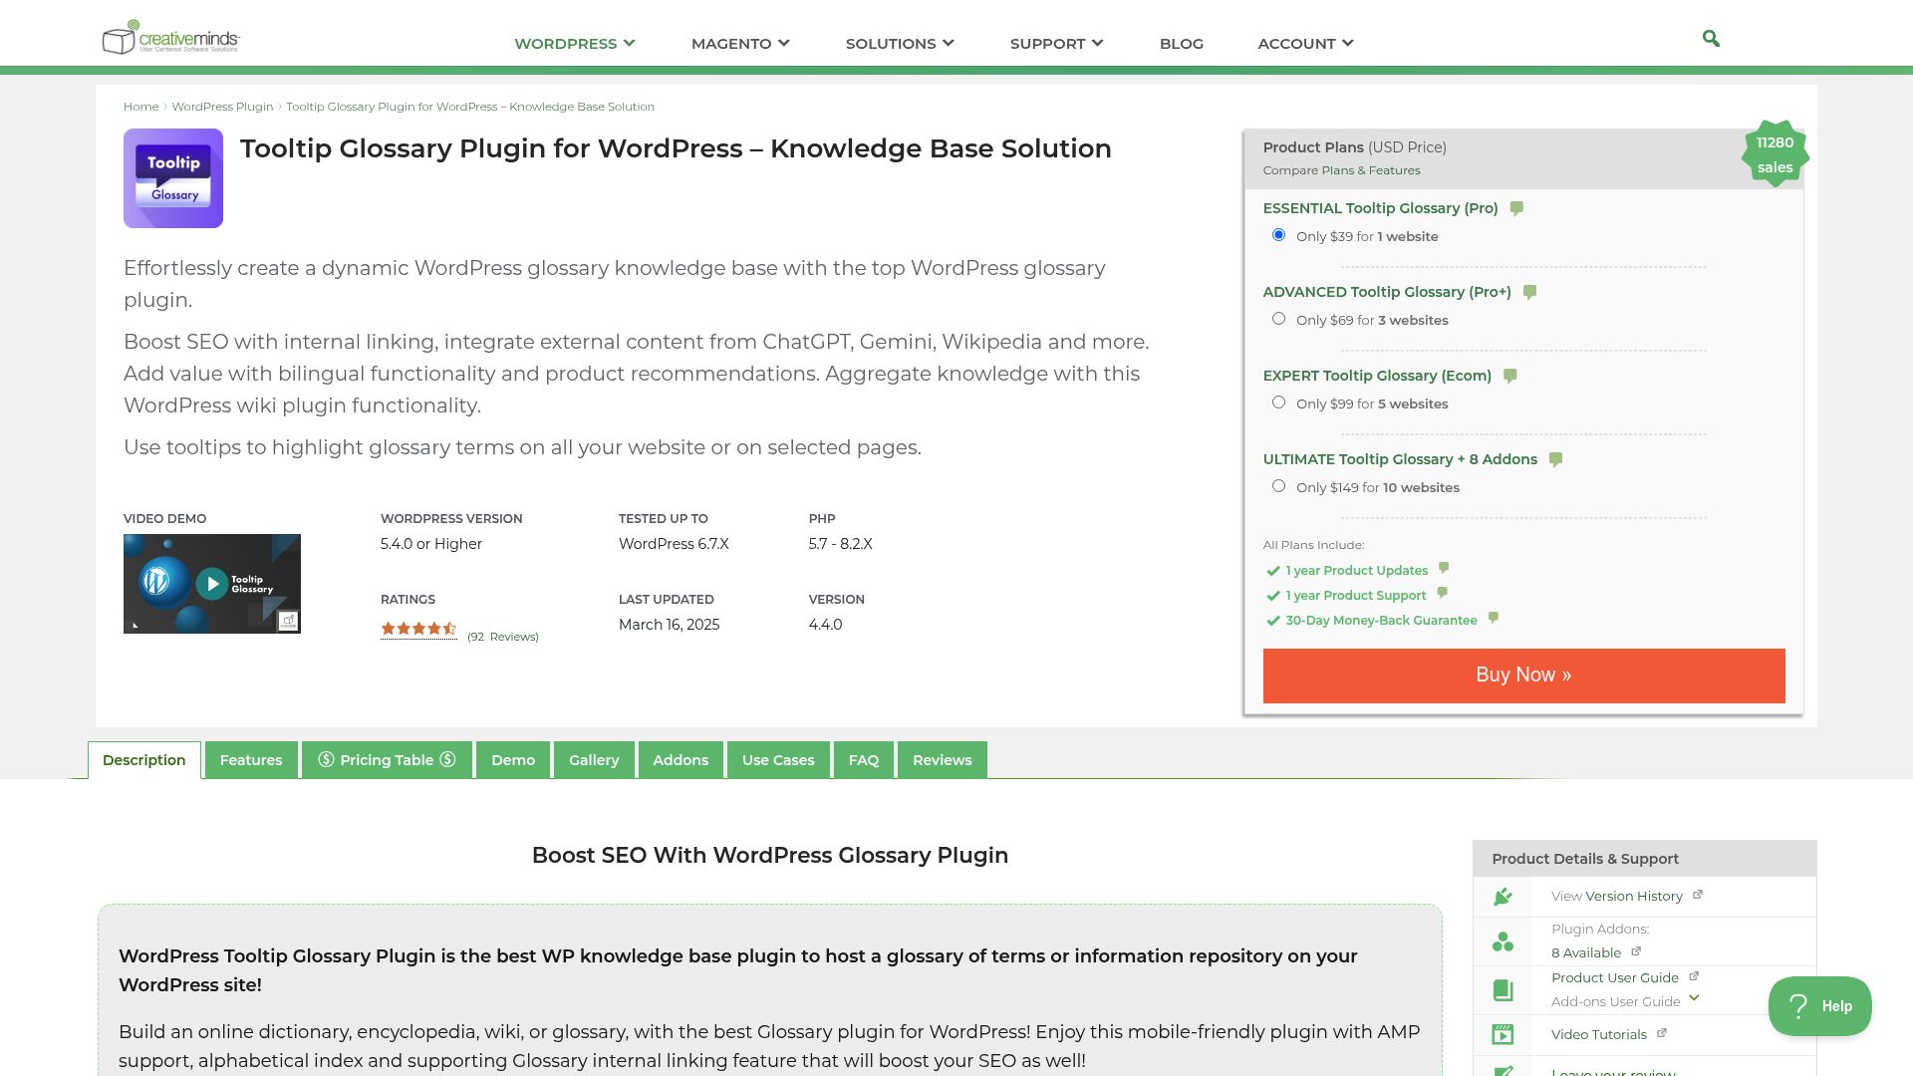The width and height of the screenshot is (1913, 1076).
Task: Expand the Add-ons User Guide chevron
Action: coord(1692,1000)
